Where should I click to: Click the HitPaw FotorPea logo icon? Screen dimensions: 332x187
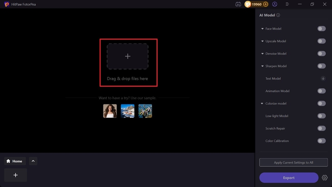(7, 4)
